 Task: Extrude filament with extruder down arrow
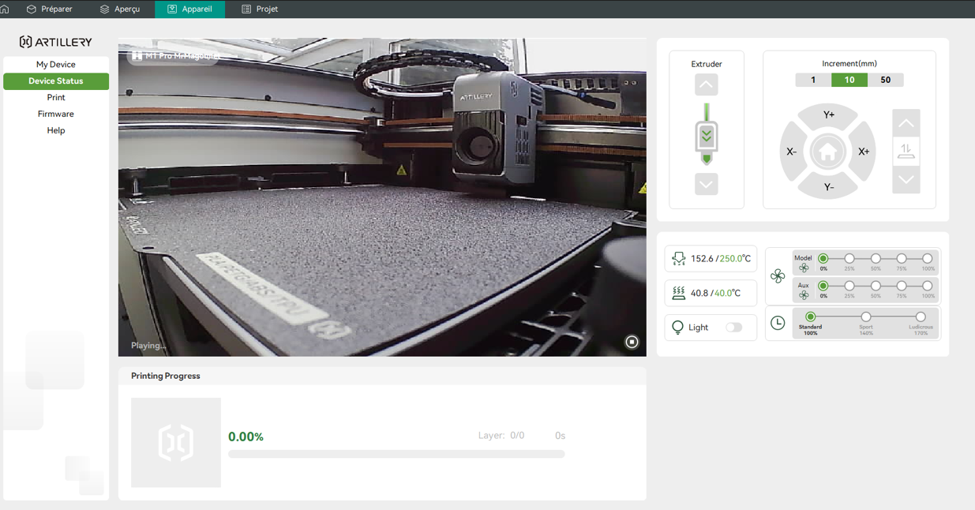707,184
